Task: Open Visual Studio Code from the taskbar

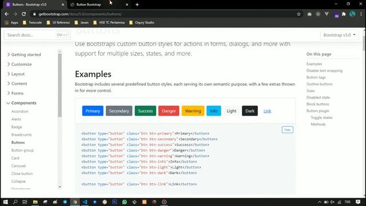Action: [85, 202]
